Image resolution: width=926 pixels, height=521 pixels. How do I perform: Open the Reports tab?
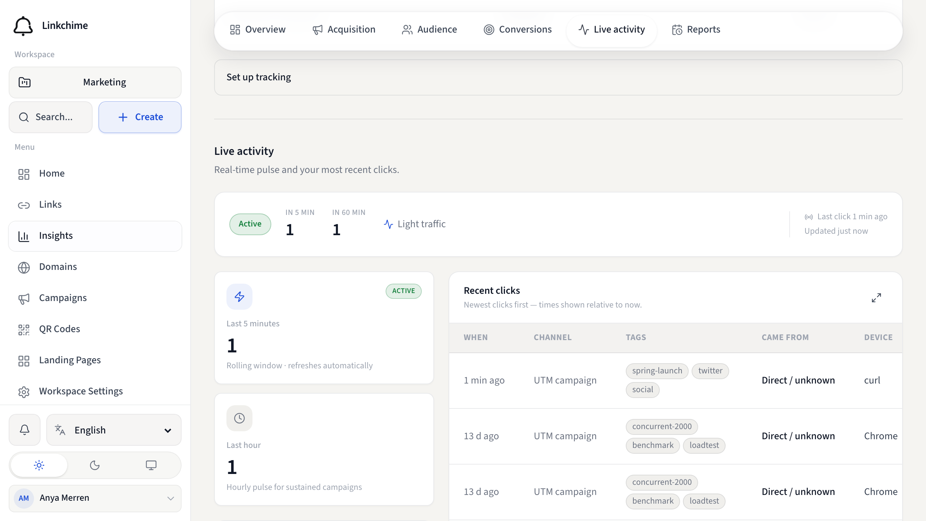[x=696, y=30]
